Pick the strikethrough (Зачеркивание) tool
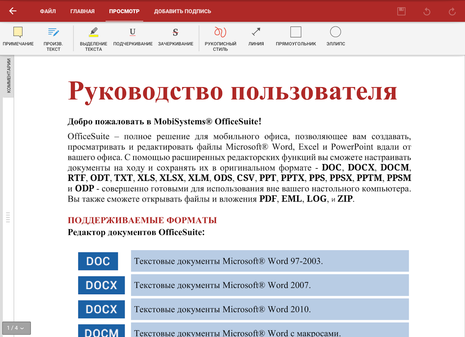 point(175,33)
